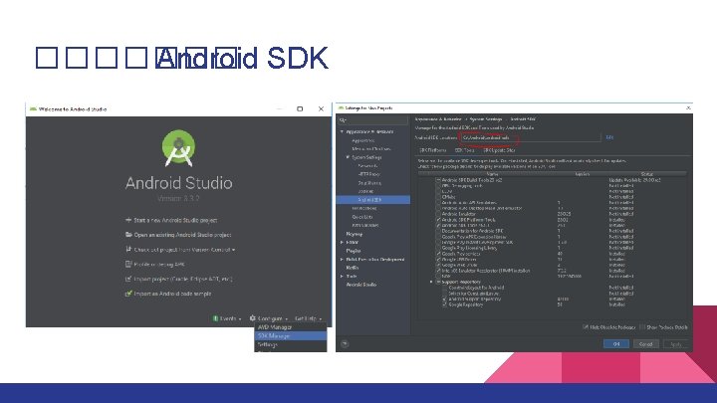Toggle Android SDK Platform-Tools checkbox
This screenshot has width=717, height=403.
438,220
